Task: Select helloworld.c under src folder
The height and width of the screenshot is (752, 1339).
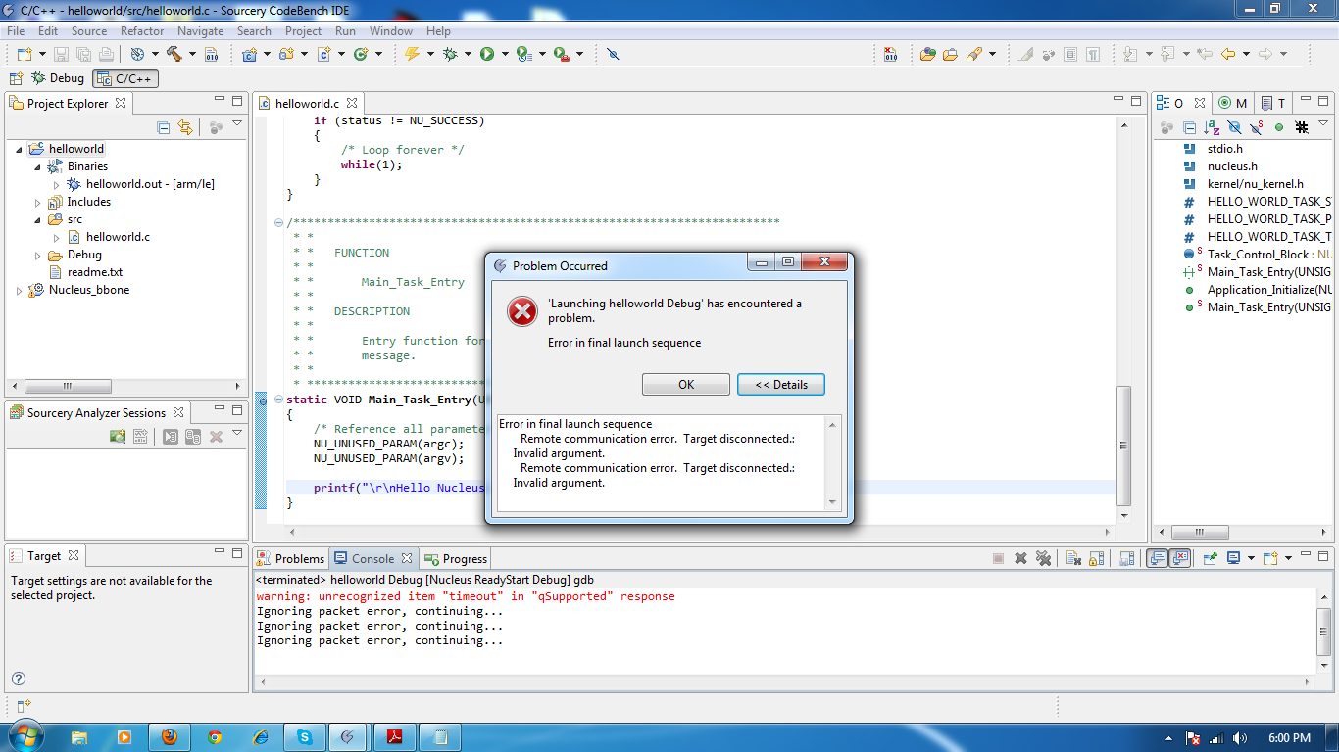Action: (118, 237)
